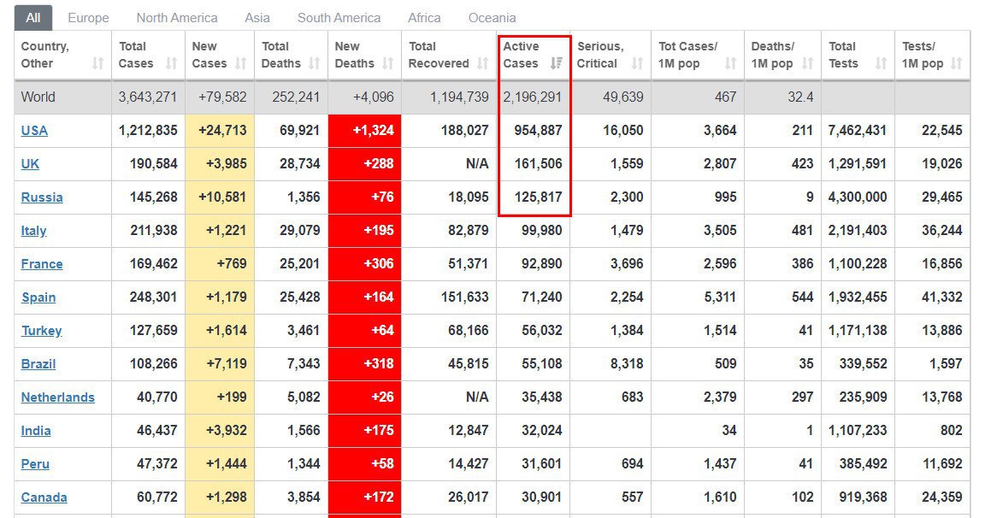
Task: Select World new deaths +4,096
Action: (374, 97)
